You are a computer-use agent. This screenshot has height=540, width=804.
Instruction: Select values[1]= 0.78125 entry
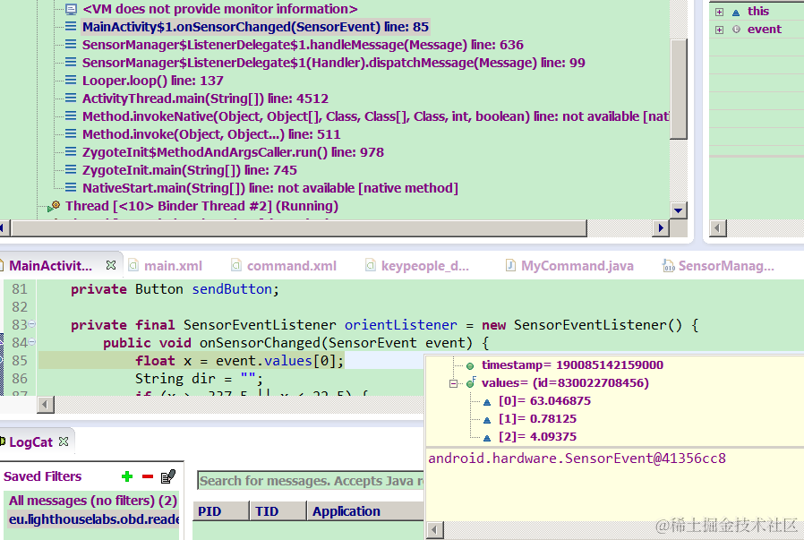[537, 419]
